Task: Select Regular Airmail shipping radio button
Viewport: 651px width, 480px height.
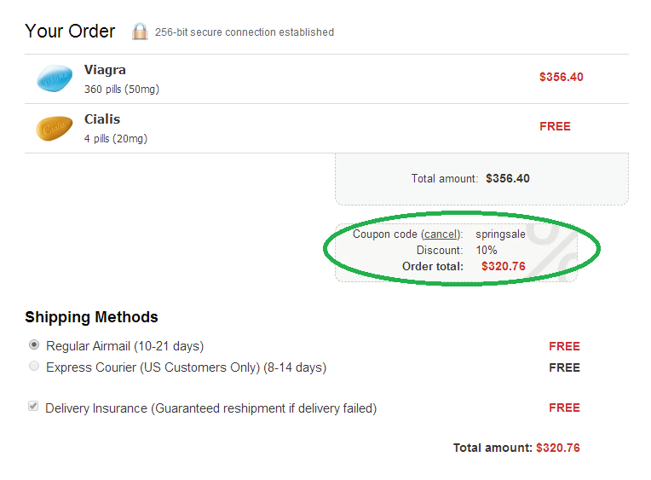Action: pos(34,344)
